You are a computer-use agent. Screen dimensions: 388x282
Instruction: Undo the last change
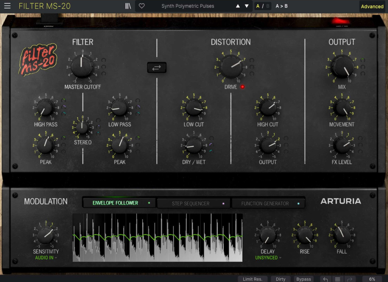[326, 279]
